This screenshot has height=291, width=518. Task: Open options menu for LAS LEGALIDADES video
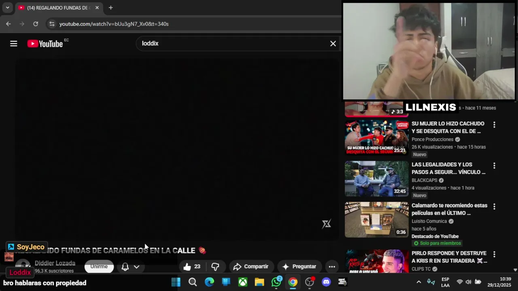[x=494, y=166]
